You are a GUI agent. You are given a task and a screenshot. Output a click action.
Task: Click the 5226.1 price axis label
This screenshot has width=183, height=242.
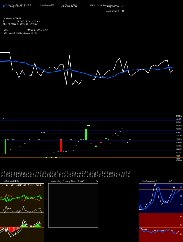179,122
